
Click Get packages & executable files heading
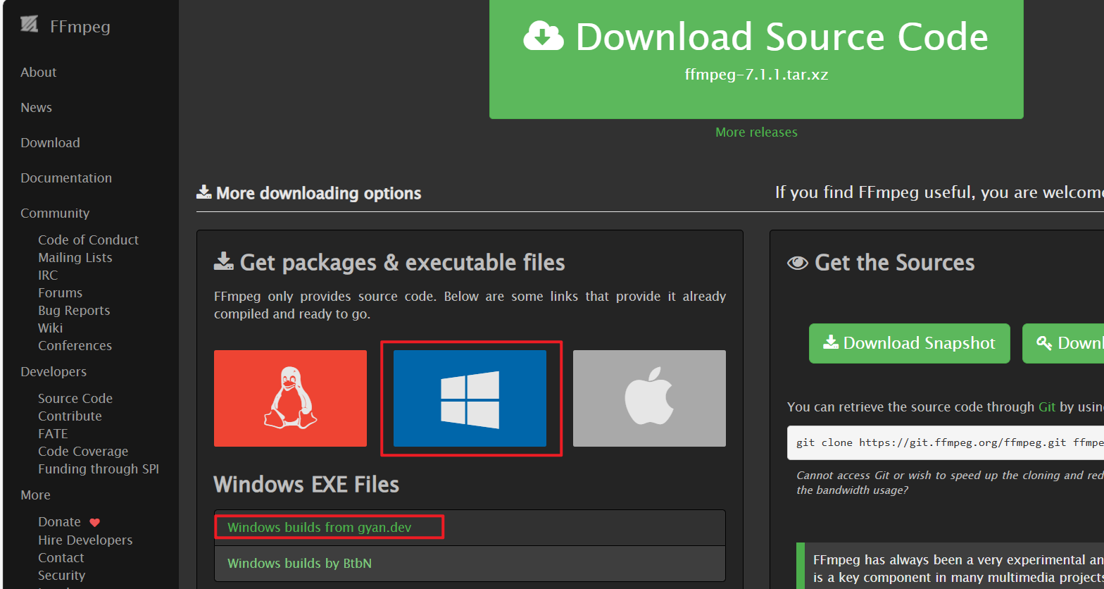[x=389, y=263]
